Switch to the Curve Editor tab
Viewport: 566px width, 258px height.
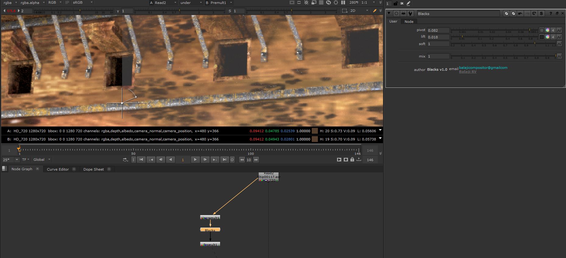pyautogui.click(x=58, y=169)
